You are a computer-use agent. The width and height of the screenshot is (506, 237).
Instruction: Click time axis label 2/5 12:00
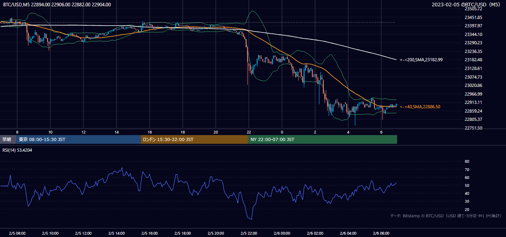pyautogui.click(x=84, y=233)
